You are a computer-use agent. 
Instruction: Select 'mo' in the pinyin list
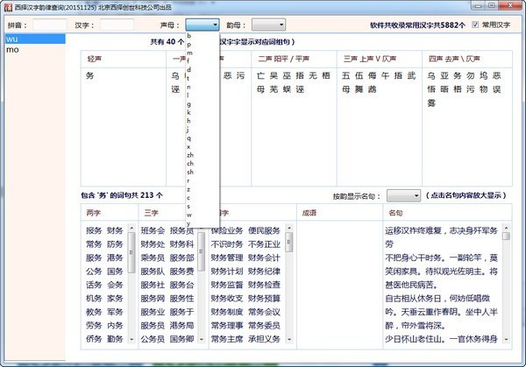35,50
